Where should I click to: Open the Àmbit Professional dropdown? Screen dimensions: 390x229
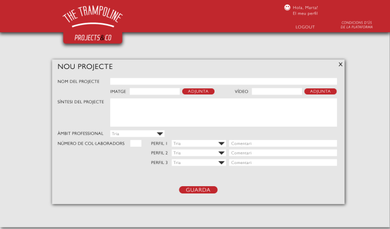click(137, 133)
